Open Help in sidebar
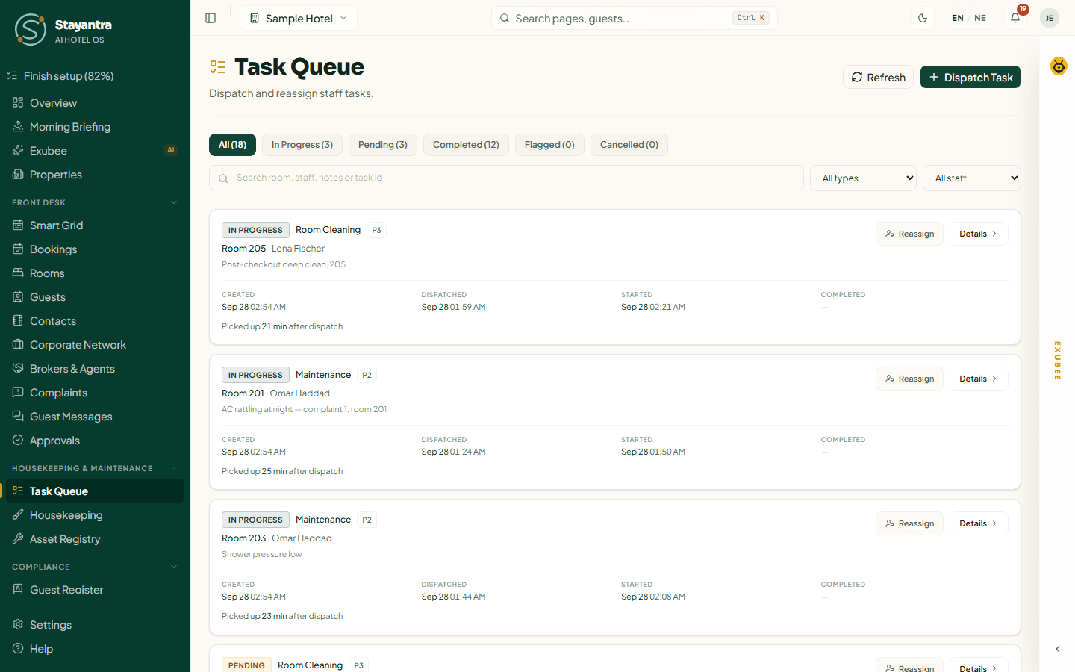1075x672 pixels. click(95, 649)
